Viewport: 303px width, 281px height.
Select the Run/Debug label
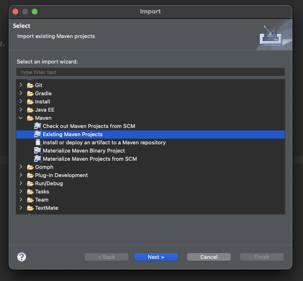(x=49, y=183)
